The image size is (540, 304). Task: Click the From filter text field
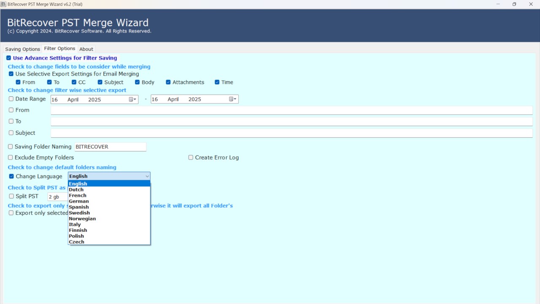pyautogui.click(x=292, y=110)
